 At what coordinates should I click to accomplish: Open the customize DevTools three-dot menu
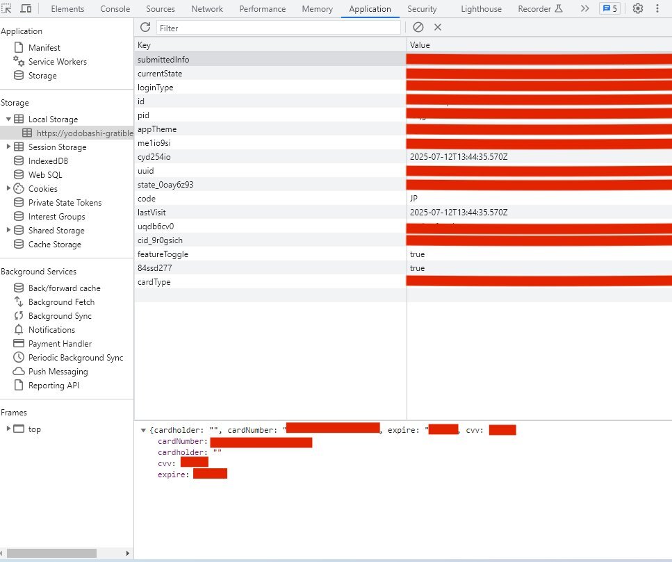[657, 8]
